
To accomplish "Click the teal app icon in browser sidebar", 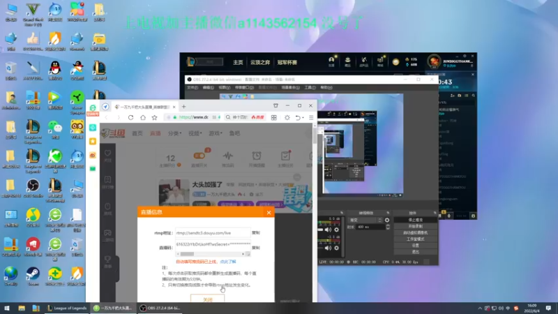I will [x=93, y=128].
